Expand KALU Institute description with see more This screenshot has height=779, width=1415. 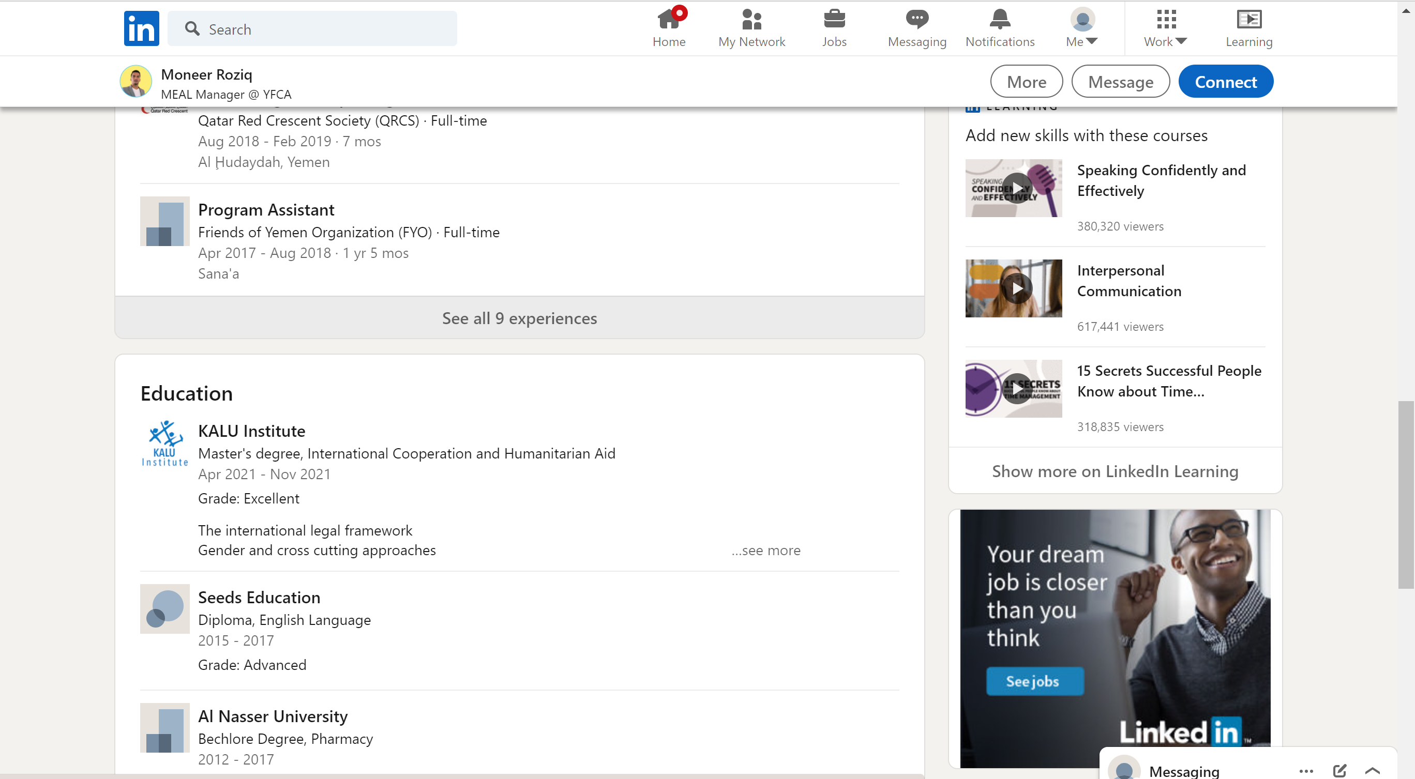pos(766,550)
